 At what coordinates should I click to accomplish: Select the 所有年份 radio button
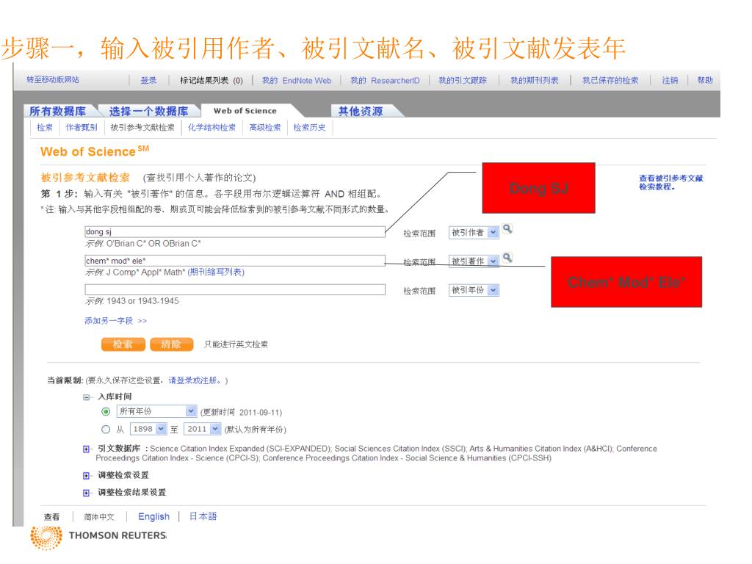coord(106,411)
